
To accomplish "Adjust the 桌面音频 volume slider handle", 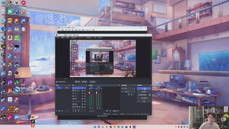I will coord(89,93).
